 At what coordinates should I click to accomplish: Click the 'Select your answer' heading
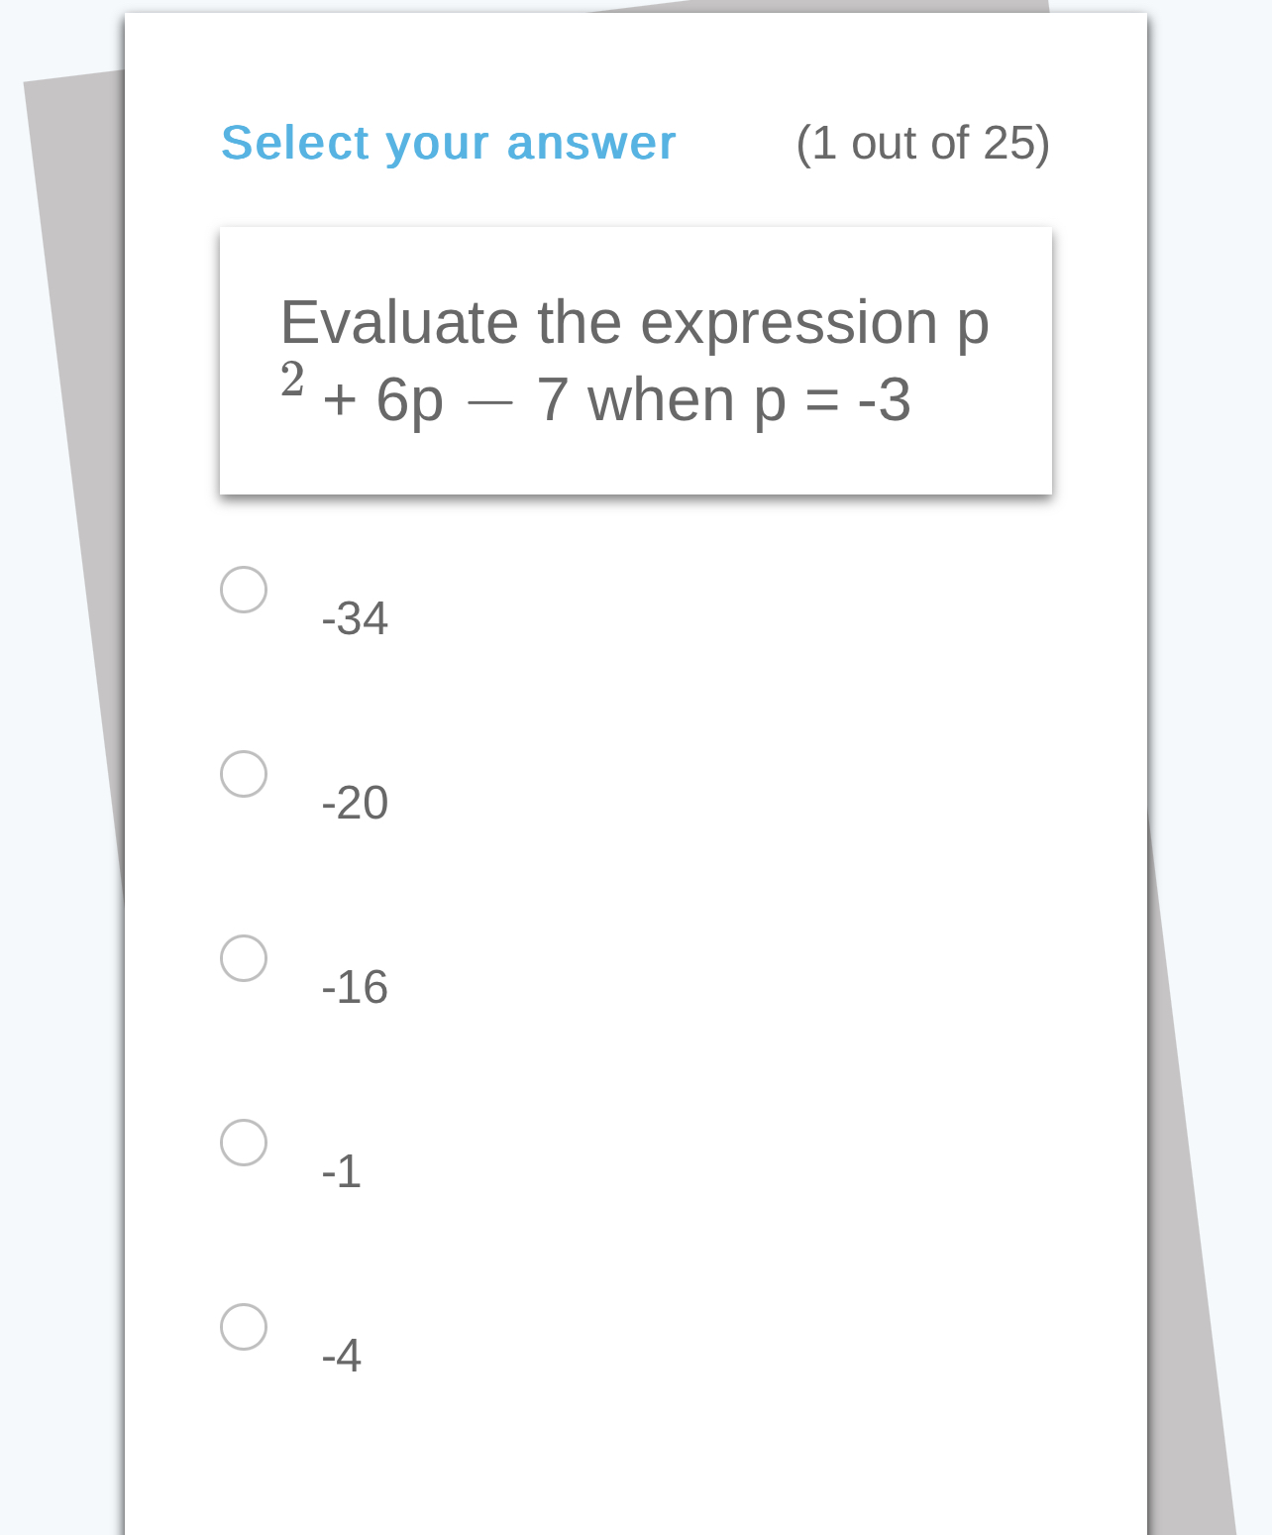(448, 142)
